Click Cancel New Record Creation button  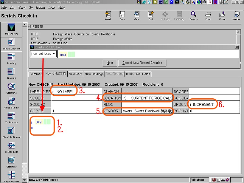142,63
